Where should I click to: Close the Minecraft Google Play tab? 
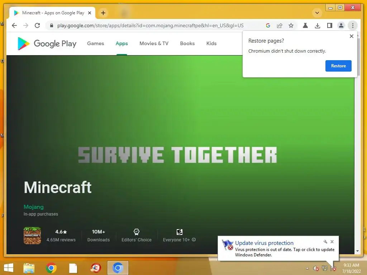coord(89,13)
